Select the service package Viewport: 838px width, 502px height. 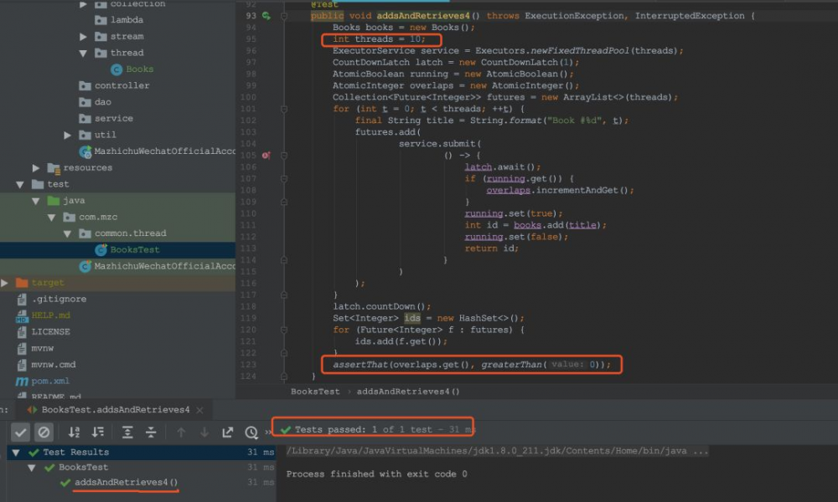tap(114, 119)
